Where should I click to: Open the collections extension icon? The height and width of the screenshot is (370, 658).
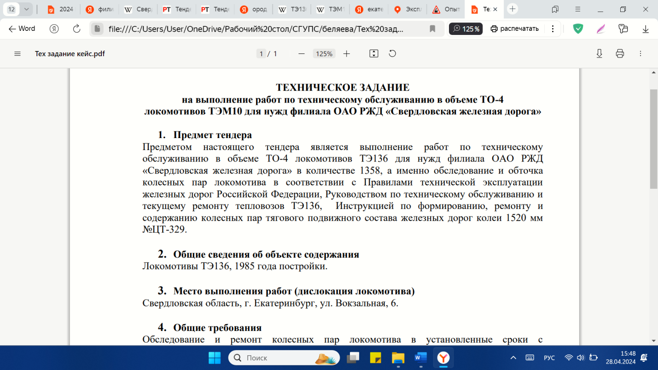tap(623, 29)
